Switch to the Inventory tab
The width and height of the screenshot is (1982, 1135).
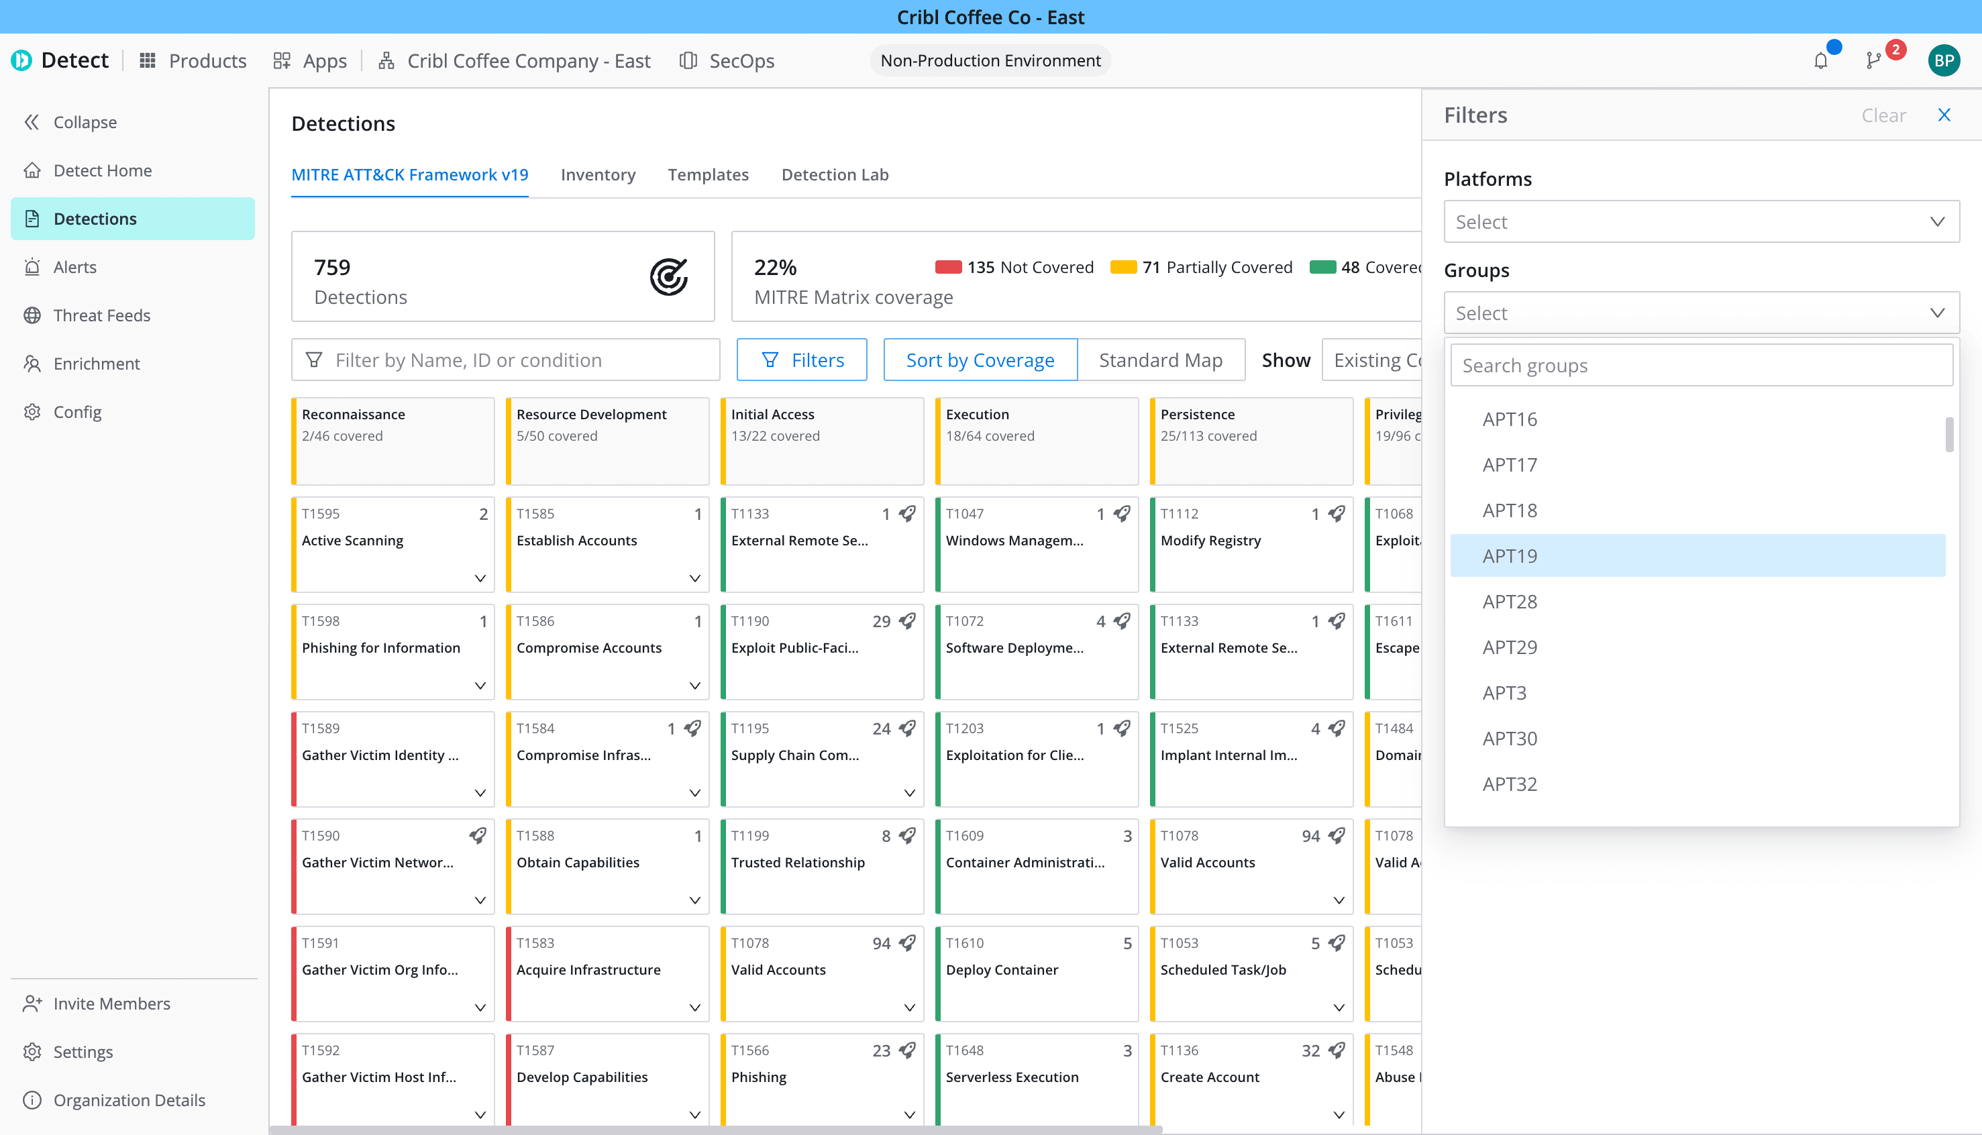click(x=598, y=174)
